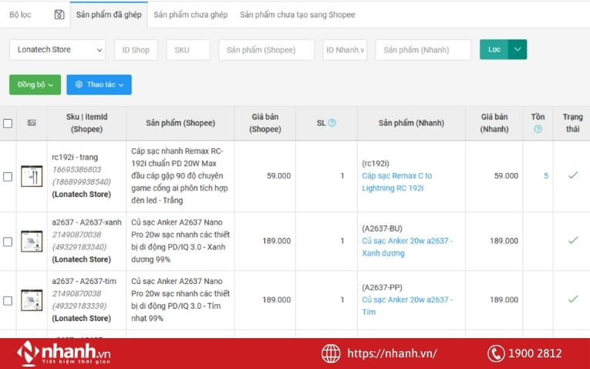Click the a2637 - A2637-xanh SKU text
590x369 pixels.
[86, 222]
